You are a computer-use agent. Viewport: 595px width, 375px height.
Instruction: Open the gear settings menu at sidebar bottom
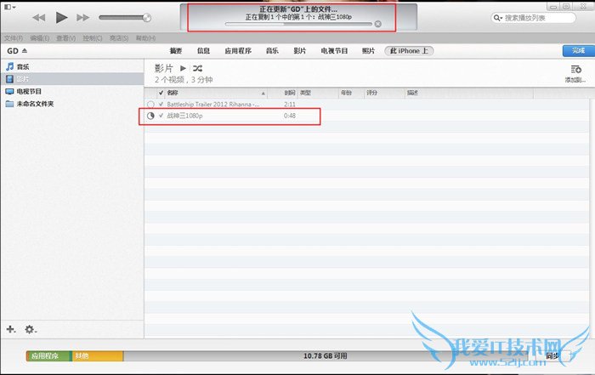point(31,329)
